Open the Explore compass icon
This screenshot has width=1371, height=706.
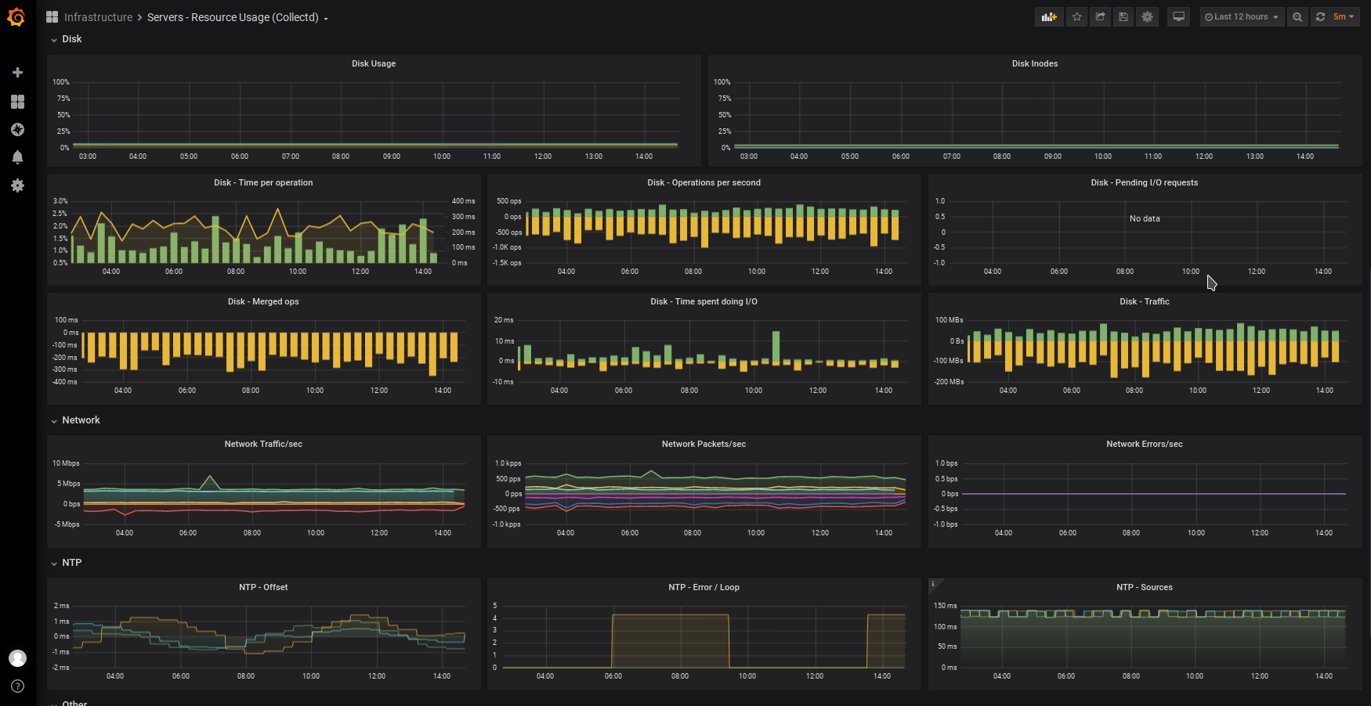(x=17, y=130)
